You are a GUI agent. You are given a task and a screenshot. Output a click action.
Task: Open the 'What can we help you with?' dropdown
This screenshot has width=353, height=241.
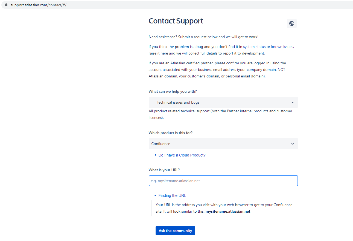[223, 102]
